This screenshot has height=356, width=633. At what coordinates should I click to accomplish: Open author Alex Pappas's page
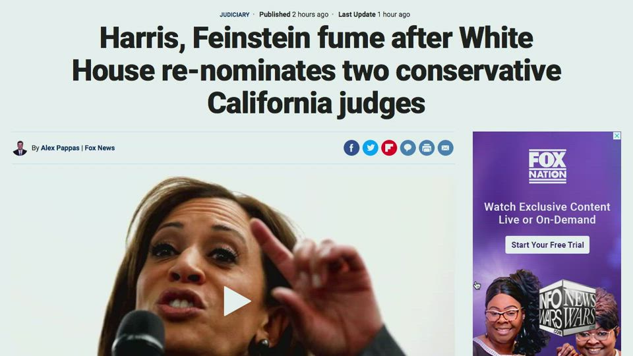click(x=60, y=148)
